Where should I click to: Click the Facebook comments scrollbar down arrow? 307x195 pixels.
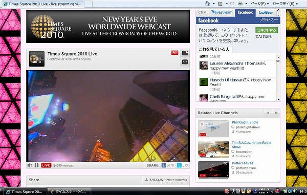coord(278,100)
